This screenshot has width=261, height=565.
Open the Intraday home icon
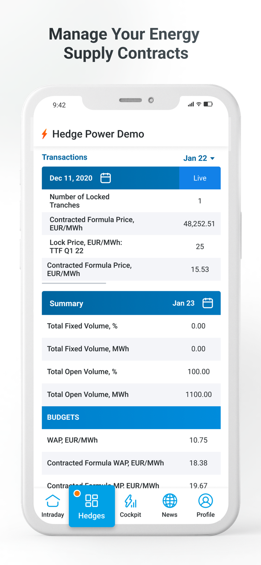pyautogui.click(x=52, y=501)
